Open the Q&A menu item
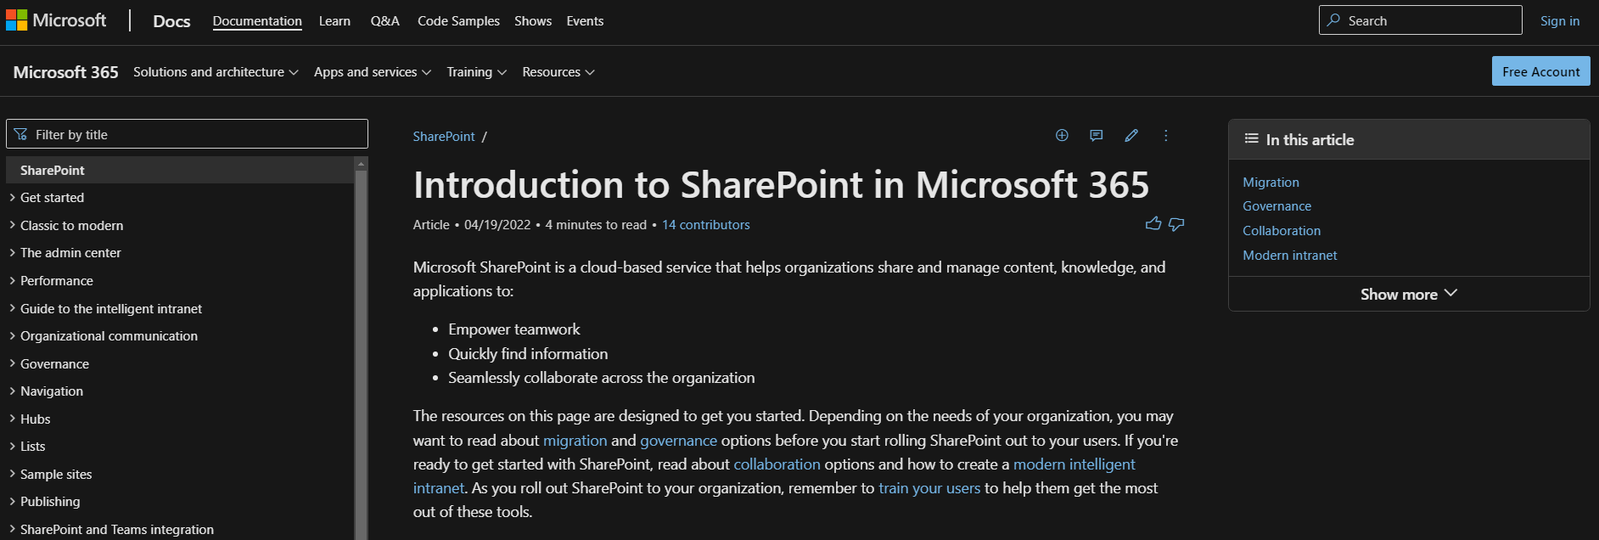Screen dimensions: 1599x540 (x=385, y=21)
